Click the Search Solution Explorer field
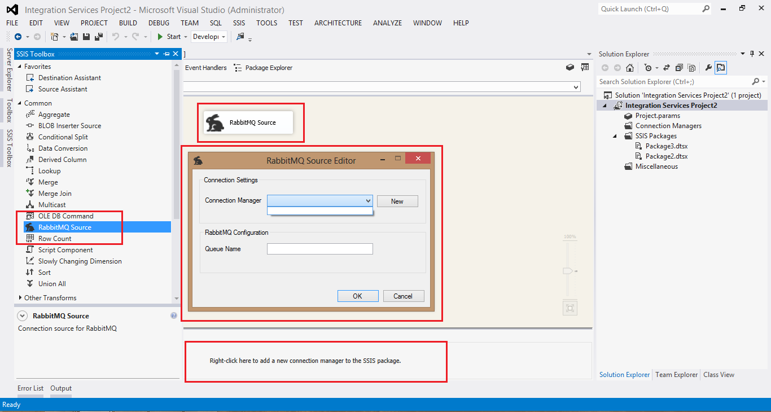Image resolution: width=771 pixels, height=412 pixels. click(682, 82)
